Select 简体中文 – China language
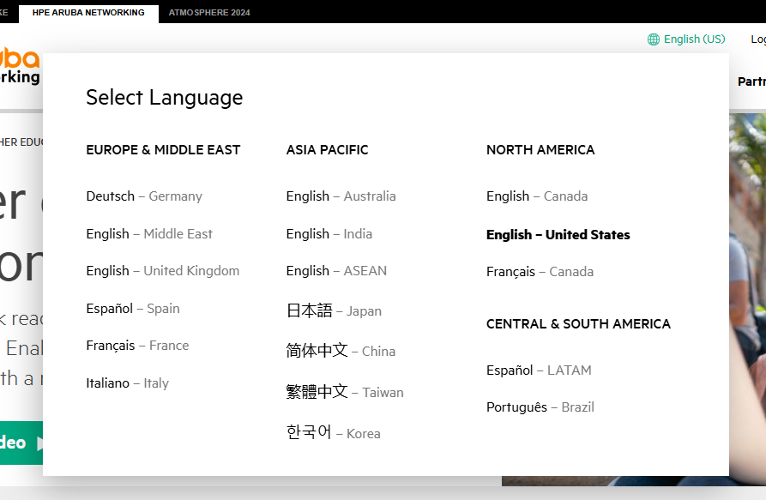766x500 pixels. pos(340,351)
